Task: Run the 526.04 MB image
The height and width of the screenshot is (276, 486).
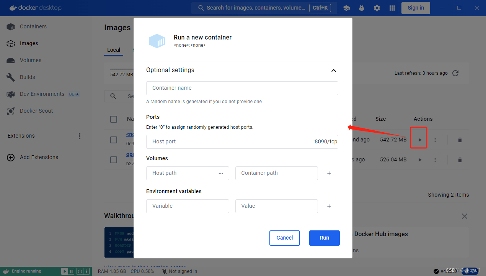Action: [x=420, y=160]
